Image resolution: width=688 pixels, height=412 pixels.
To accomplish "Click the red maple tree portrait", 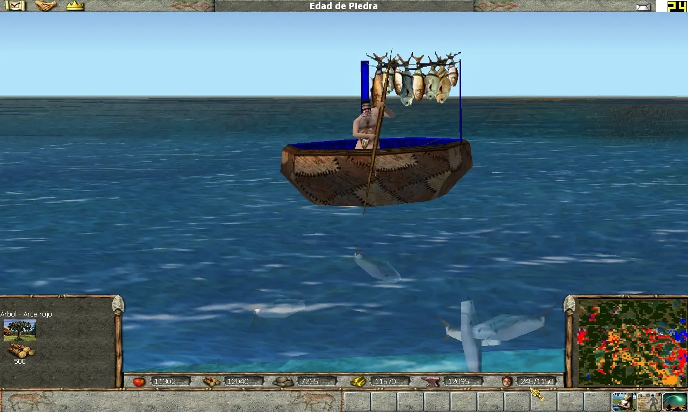I will [x=20, y=330].
